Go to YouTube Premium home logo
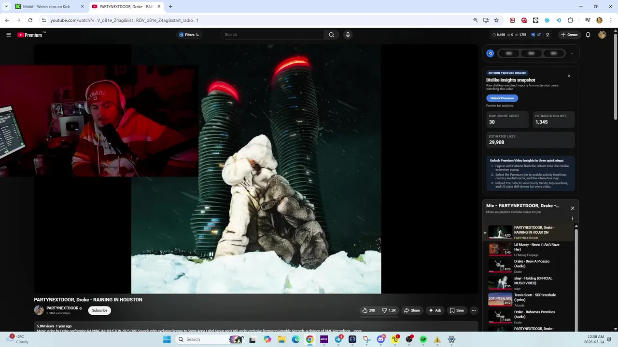Viewport: 618px width, 347px height. tap(30, 35)
